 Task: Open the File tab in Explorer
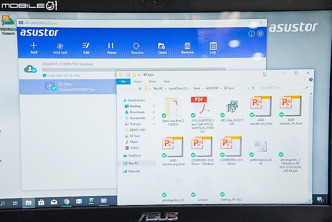pos(123,82)
